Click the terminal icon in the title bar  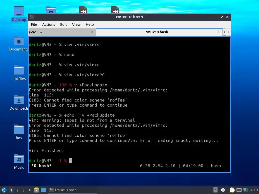point(32,17)
